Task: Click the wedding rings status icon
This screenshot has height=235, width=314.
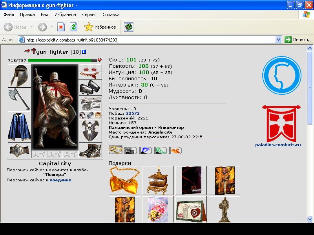Action: coord(115,150)
